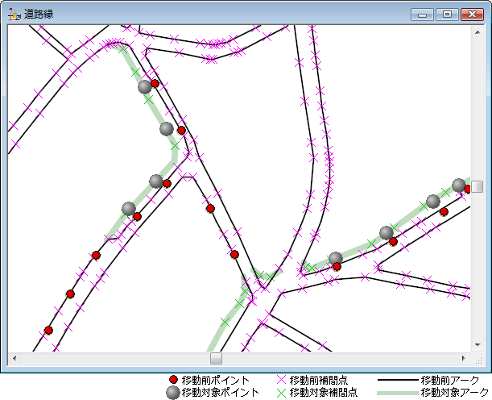The height and width of the screenshot is (400, 492).
Task: Click the horizontal scrollbar thumb
Action: click(216, 358)
